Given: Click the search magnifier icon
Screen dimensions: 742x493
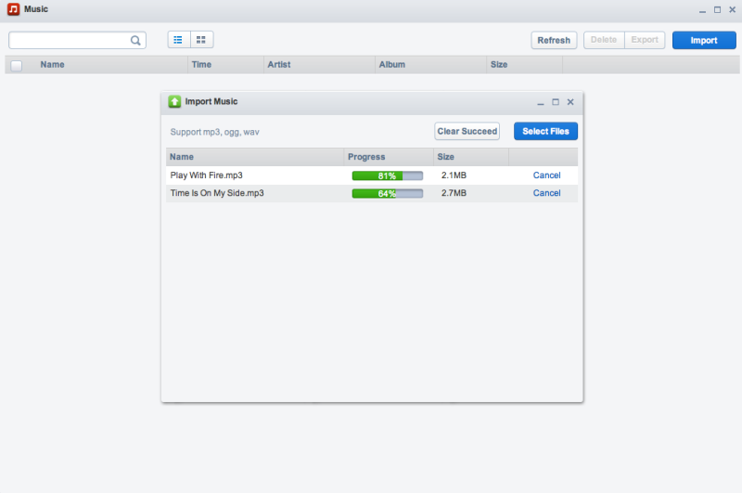Looking at the screenshot, I should tap(135, 41).
